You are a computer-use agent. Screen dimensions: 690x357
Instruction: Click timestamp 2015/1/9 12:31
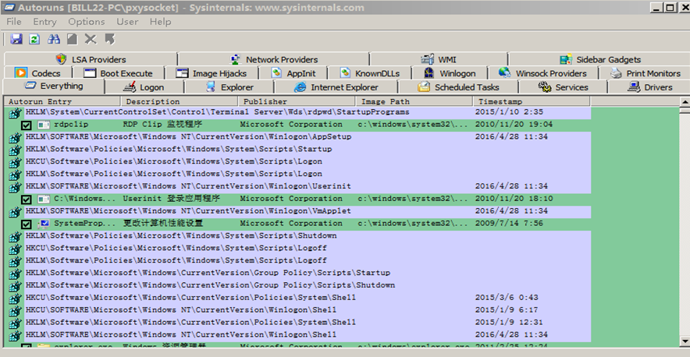[x=509, y=322]
